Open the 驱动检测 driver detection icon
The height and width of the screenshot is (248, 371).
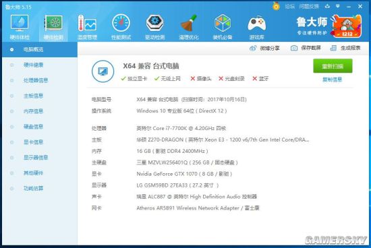coord(154,23)
